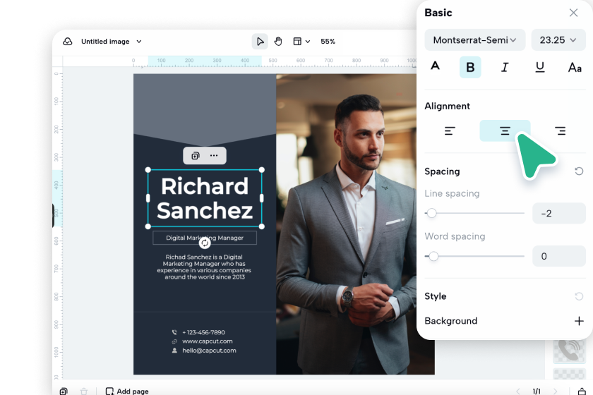The height and width of the screenshot is (395, 593).
Task: Click the Add page button
Action: pyautogui.click(x=127, y=391)
